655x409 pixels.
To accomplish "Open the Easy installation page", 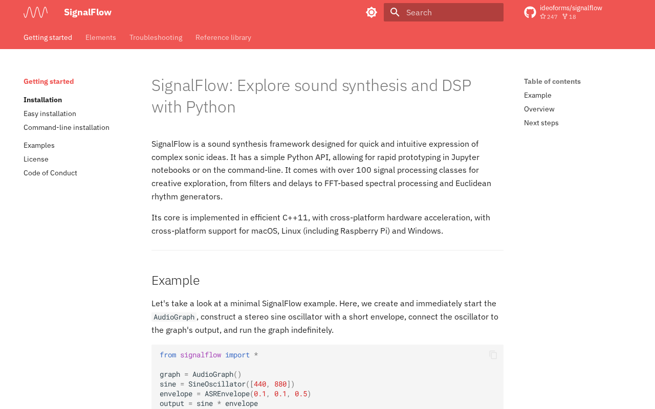I will (x=50, y=113).
